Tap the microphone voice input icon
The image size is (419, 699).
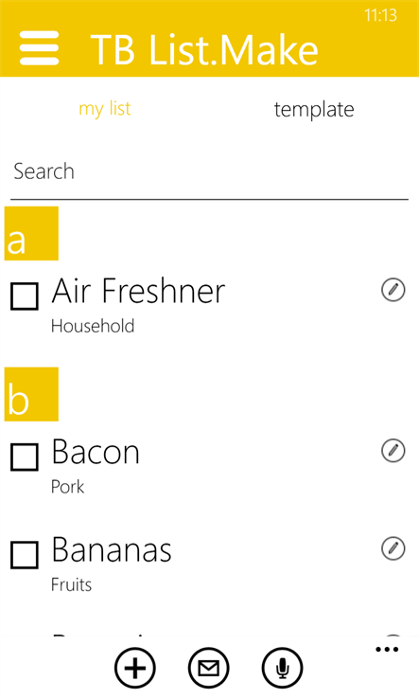282,669
